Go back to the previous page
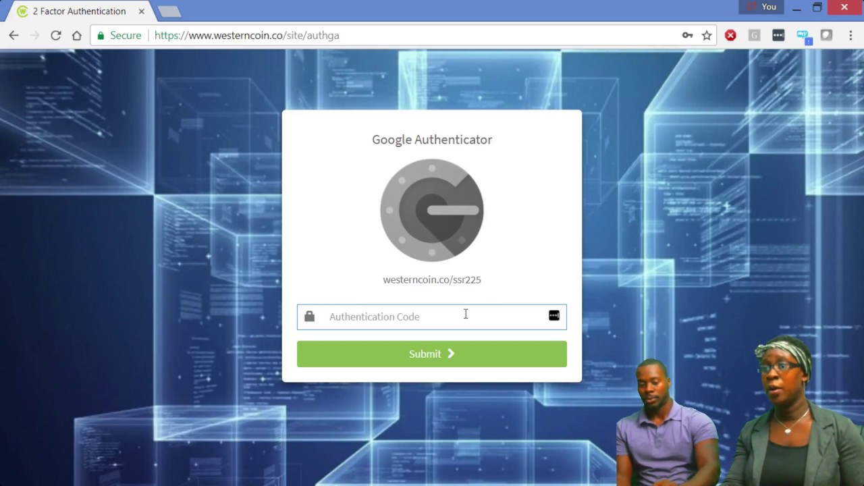The image size is (864, 486). tap(13, 35)
